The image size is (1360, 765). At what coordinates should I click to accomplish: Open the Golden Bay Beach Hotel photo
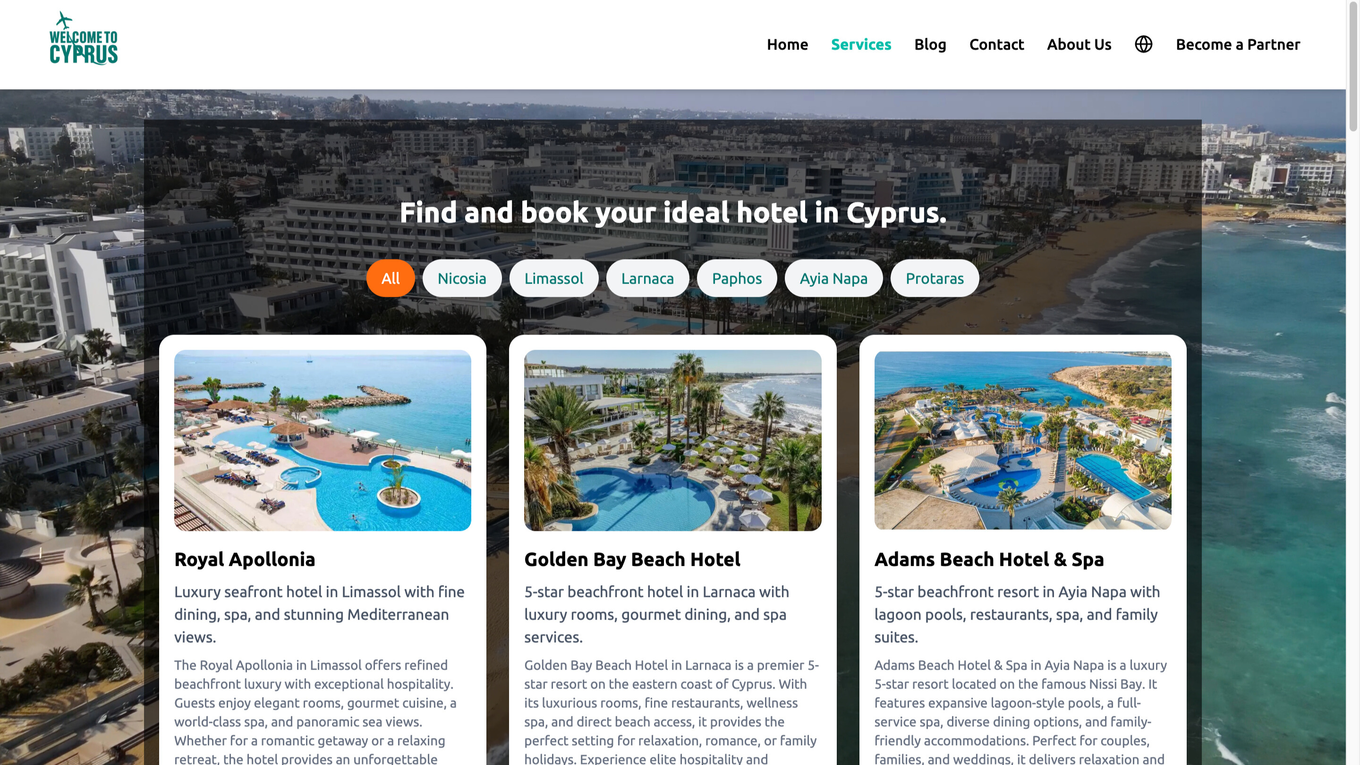(672, 440)
